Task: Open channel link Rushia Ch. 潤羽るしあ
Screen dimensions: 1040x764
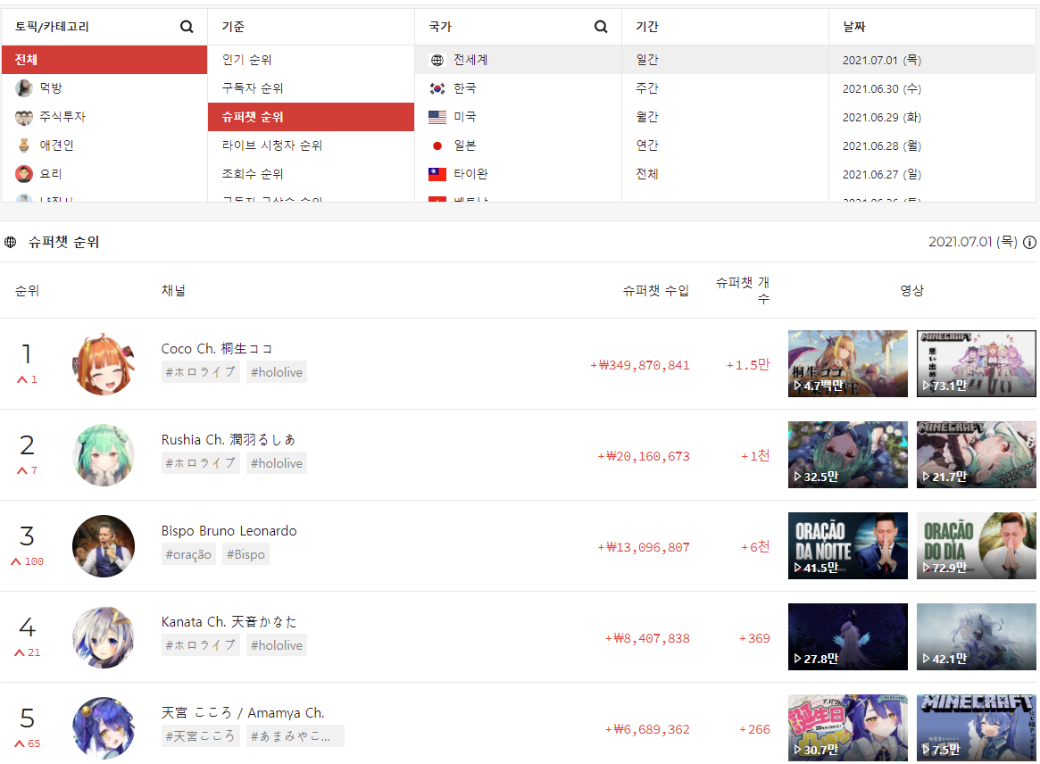Action: (229, 440)
